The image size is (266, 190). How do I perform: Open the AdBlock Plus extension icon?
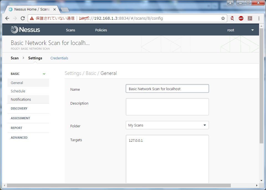[x=241, y=18]
